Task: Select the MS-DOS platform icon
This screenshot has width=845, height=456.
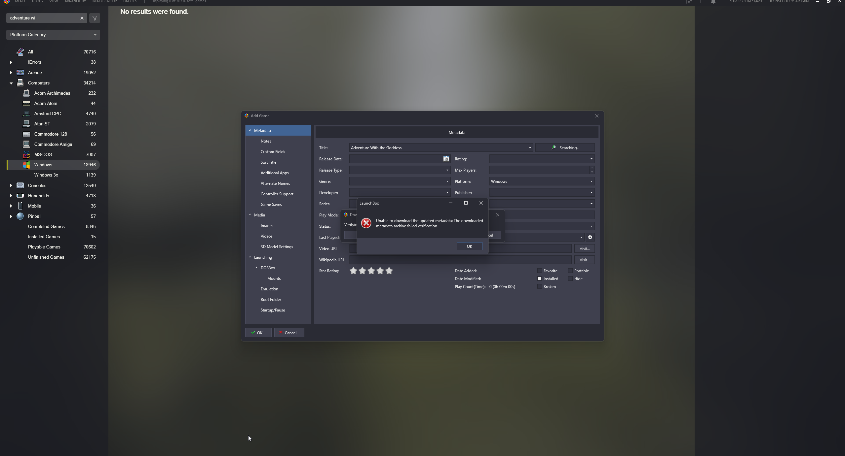Action: [26, 154]
